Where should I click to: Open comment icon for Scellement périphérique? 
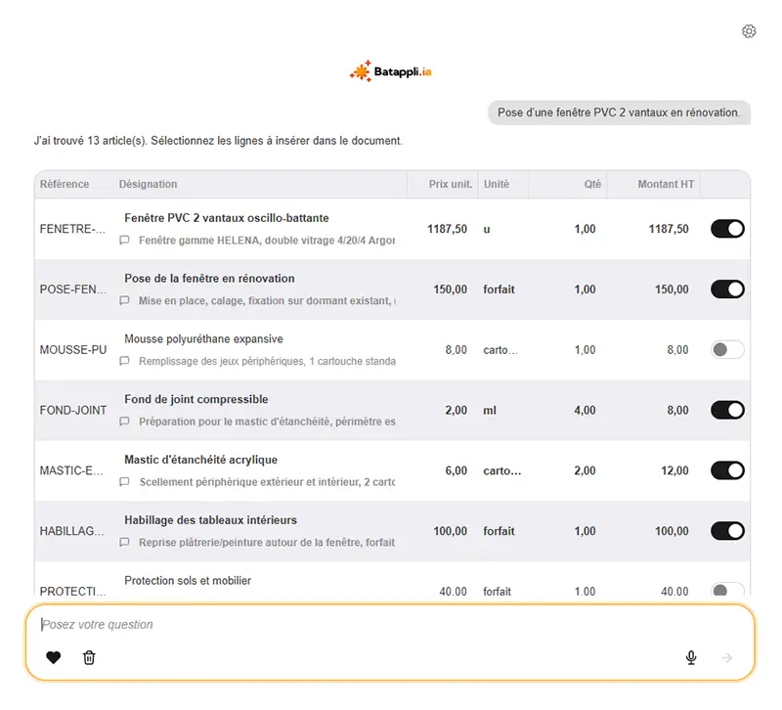[x=124, y=482]
